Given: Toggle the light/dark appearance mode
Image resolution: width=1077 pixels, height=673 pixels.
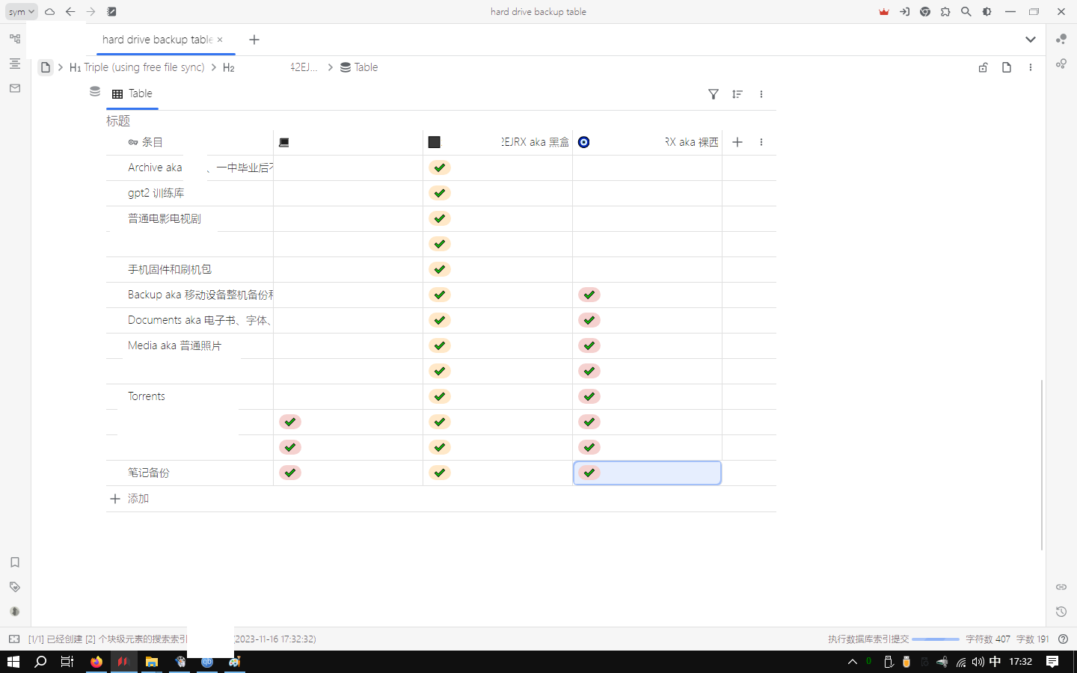Looking at the screenshot, I should point(987,12).
